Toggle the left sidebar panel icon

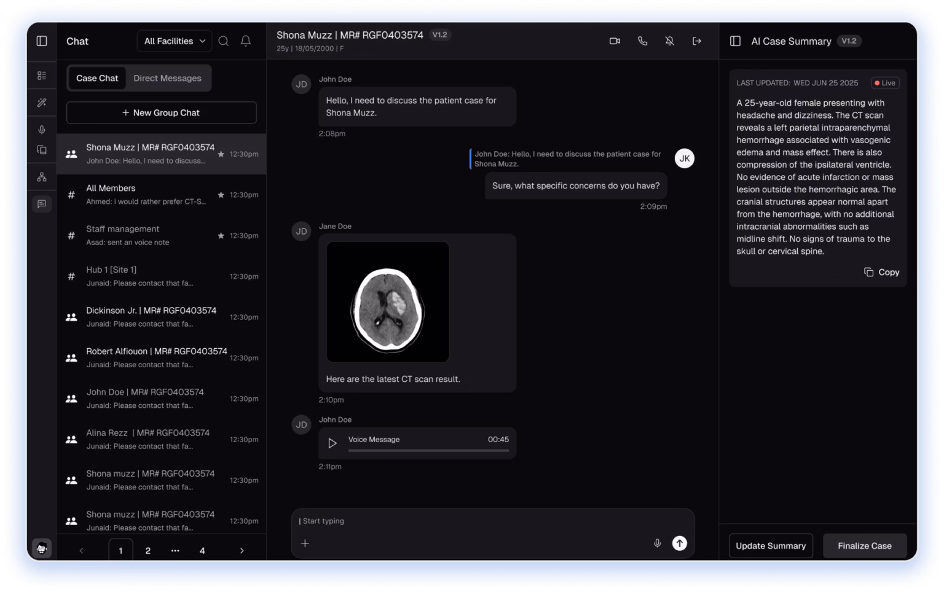tap(42, 41)
